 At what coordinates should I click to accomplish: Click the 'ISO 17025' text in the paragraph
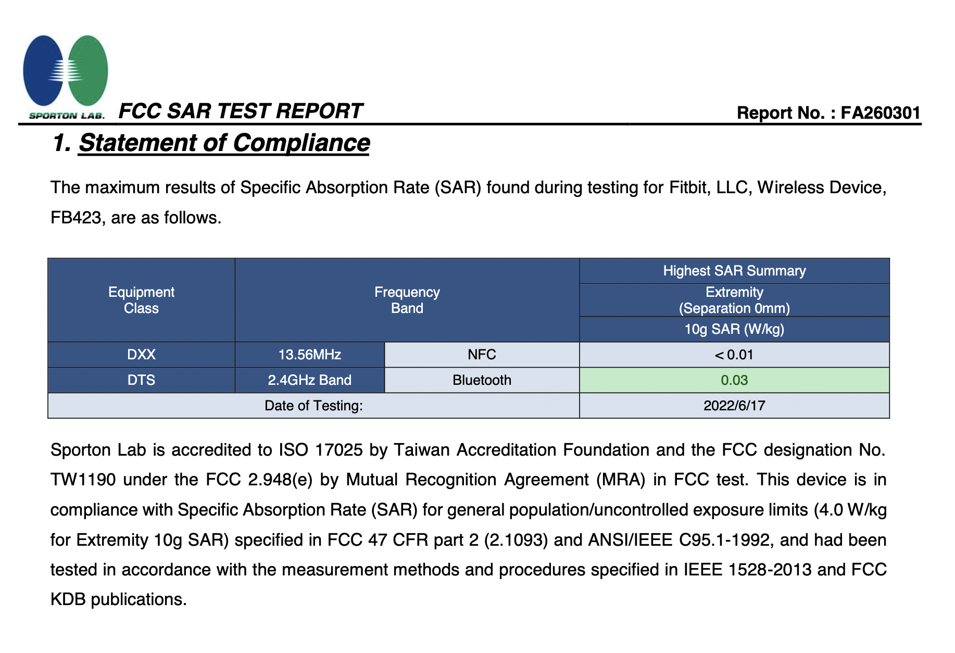tap(321, 450)
